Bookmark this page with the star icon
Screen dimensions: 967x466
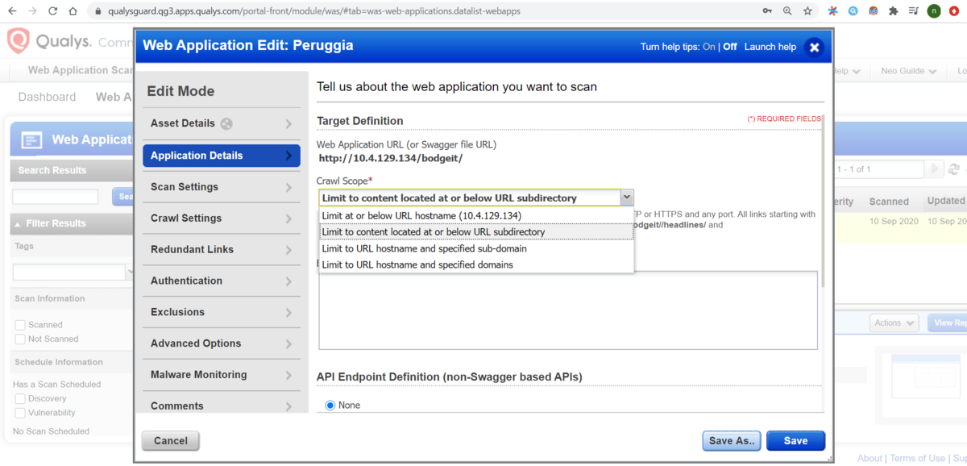point(807,11)
